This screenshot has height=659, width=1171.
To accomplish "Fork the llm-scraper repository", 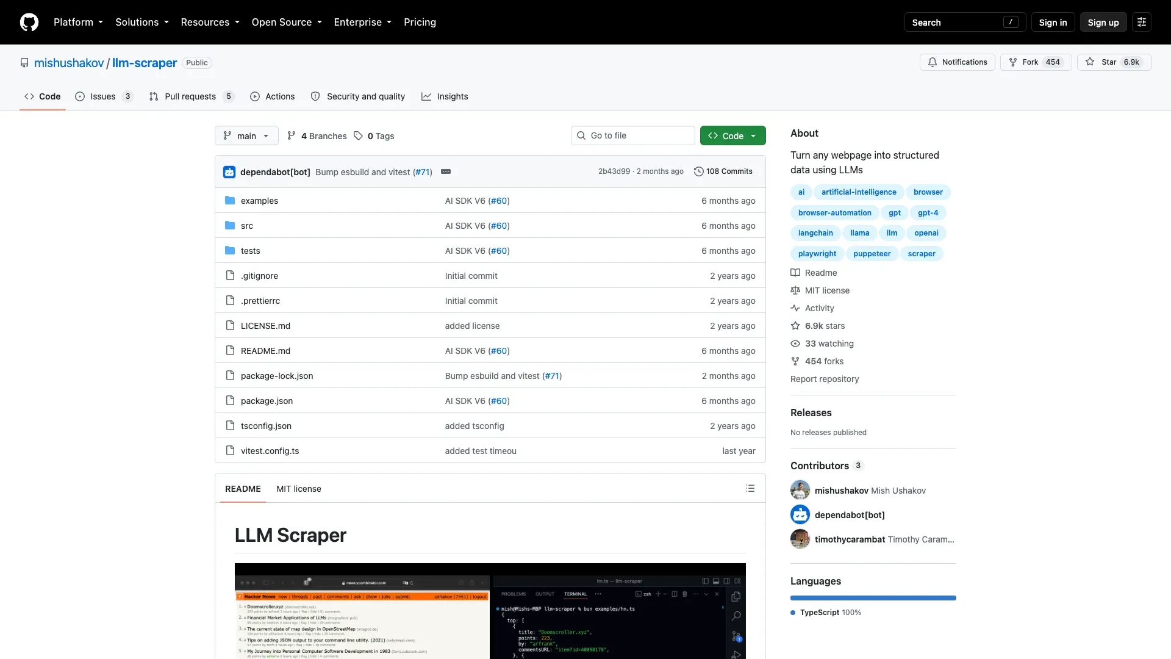I will [1036, 62].
